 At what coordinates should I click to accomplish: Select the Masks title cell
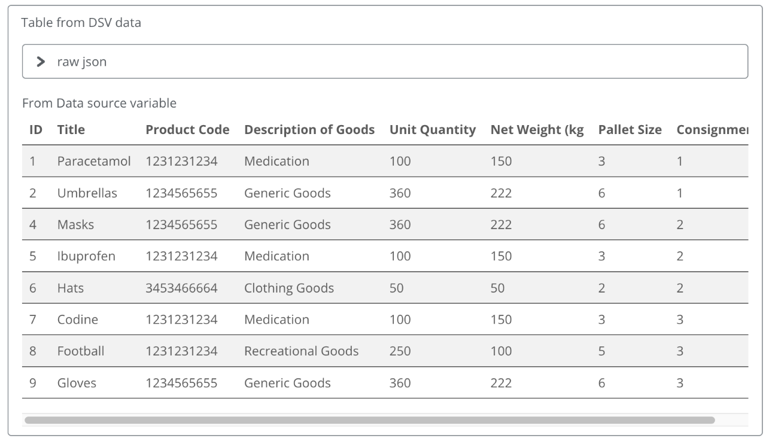pos(75,225)
